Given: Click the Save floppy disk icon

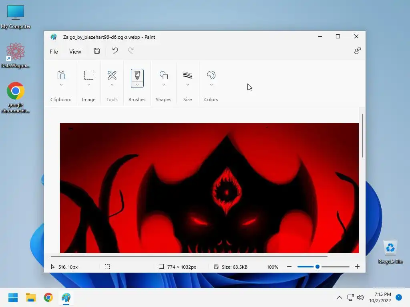Looking at the screenshot, I should pos(97,51).
